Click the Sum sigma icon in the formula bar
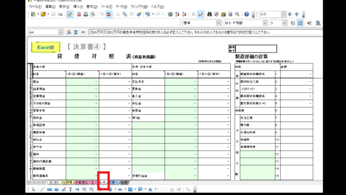Screen dimensions: 346x195 point(76,32)
